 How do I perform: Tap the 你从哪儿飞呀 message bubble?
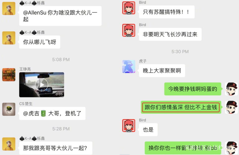point(40,42)
